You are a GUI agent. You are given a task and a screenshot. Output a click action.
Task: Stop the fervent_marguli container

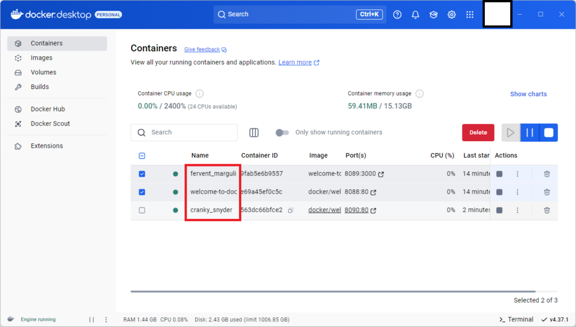tap(499, 174)
